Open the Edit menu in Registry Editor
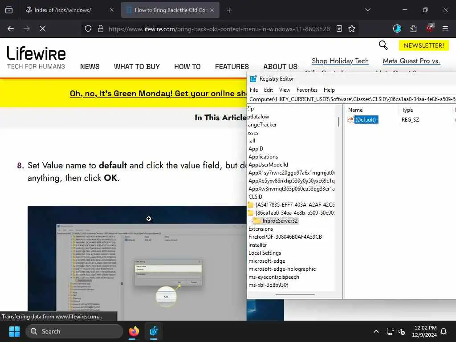 269,90
